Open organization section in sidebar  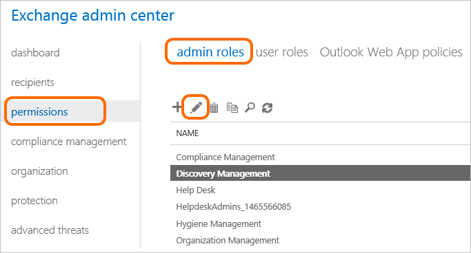tap(39, 171)
